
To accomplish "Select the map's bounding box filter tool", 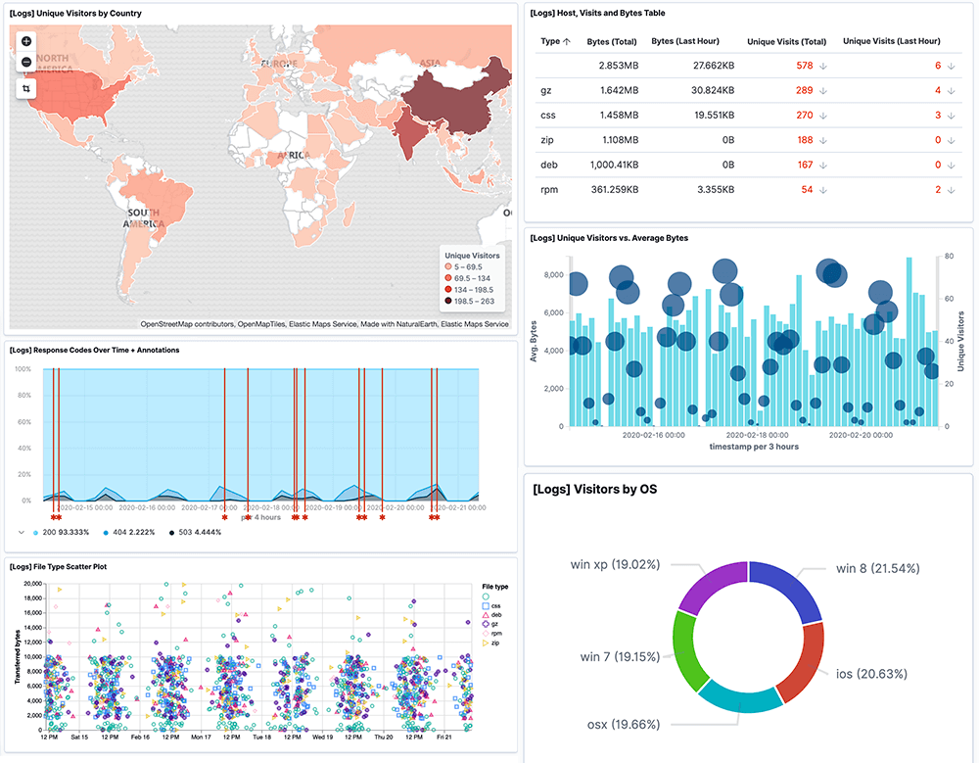I will (x=25, y=87).
